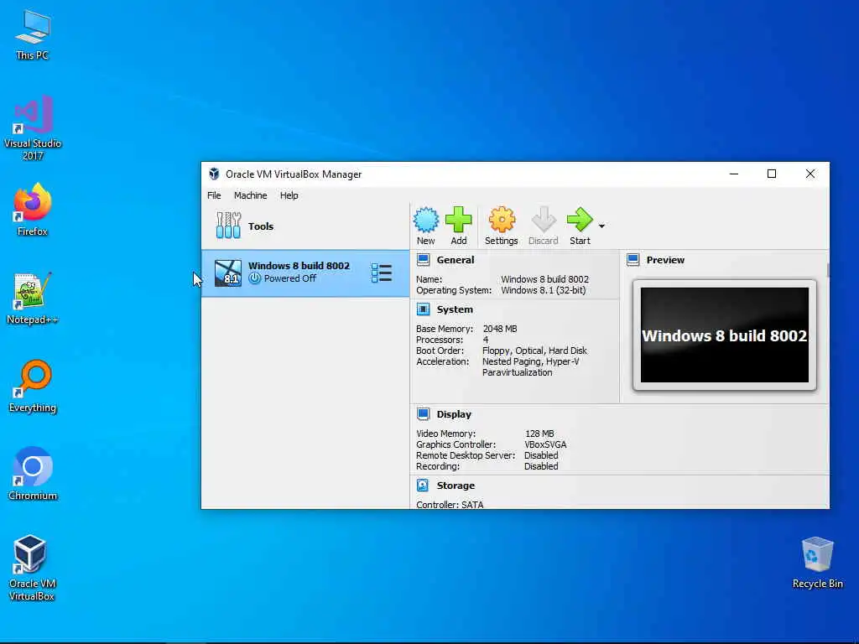
Task: Click the 'Nested Paging, Hyper-V' acceleration text
Action: click(x=531, y=361)
